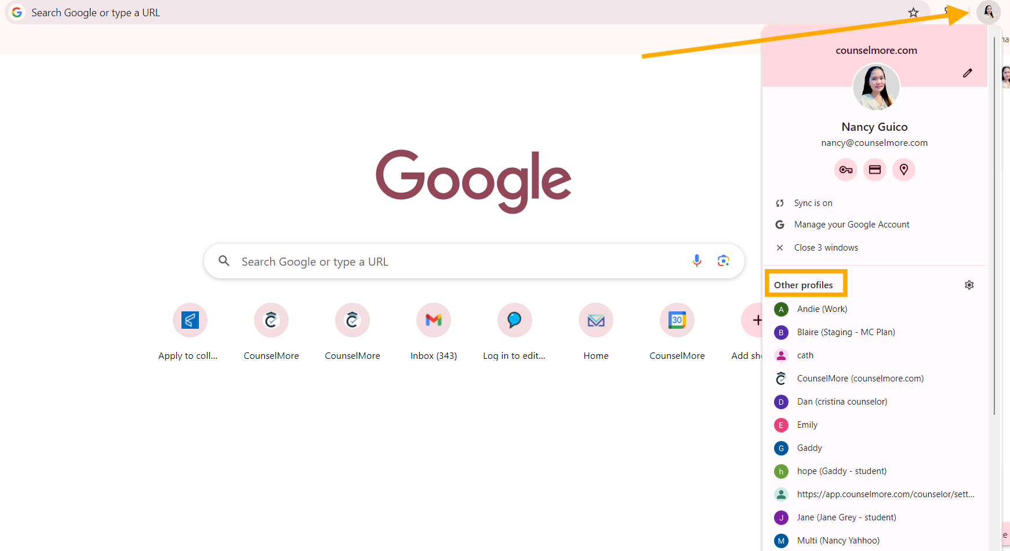The width and height of the screenshot is (1010, 551).
Task: Click the Google logo on the page
Action: (474, 181)
